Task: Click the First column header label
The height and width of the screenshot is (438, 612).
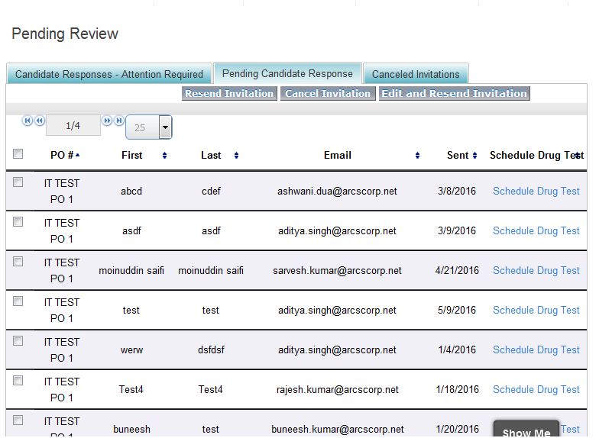Action: tap(132, 155)
